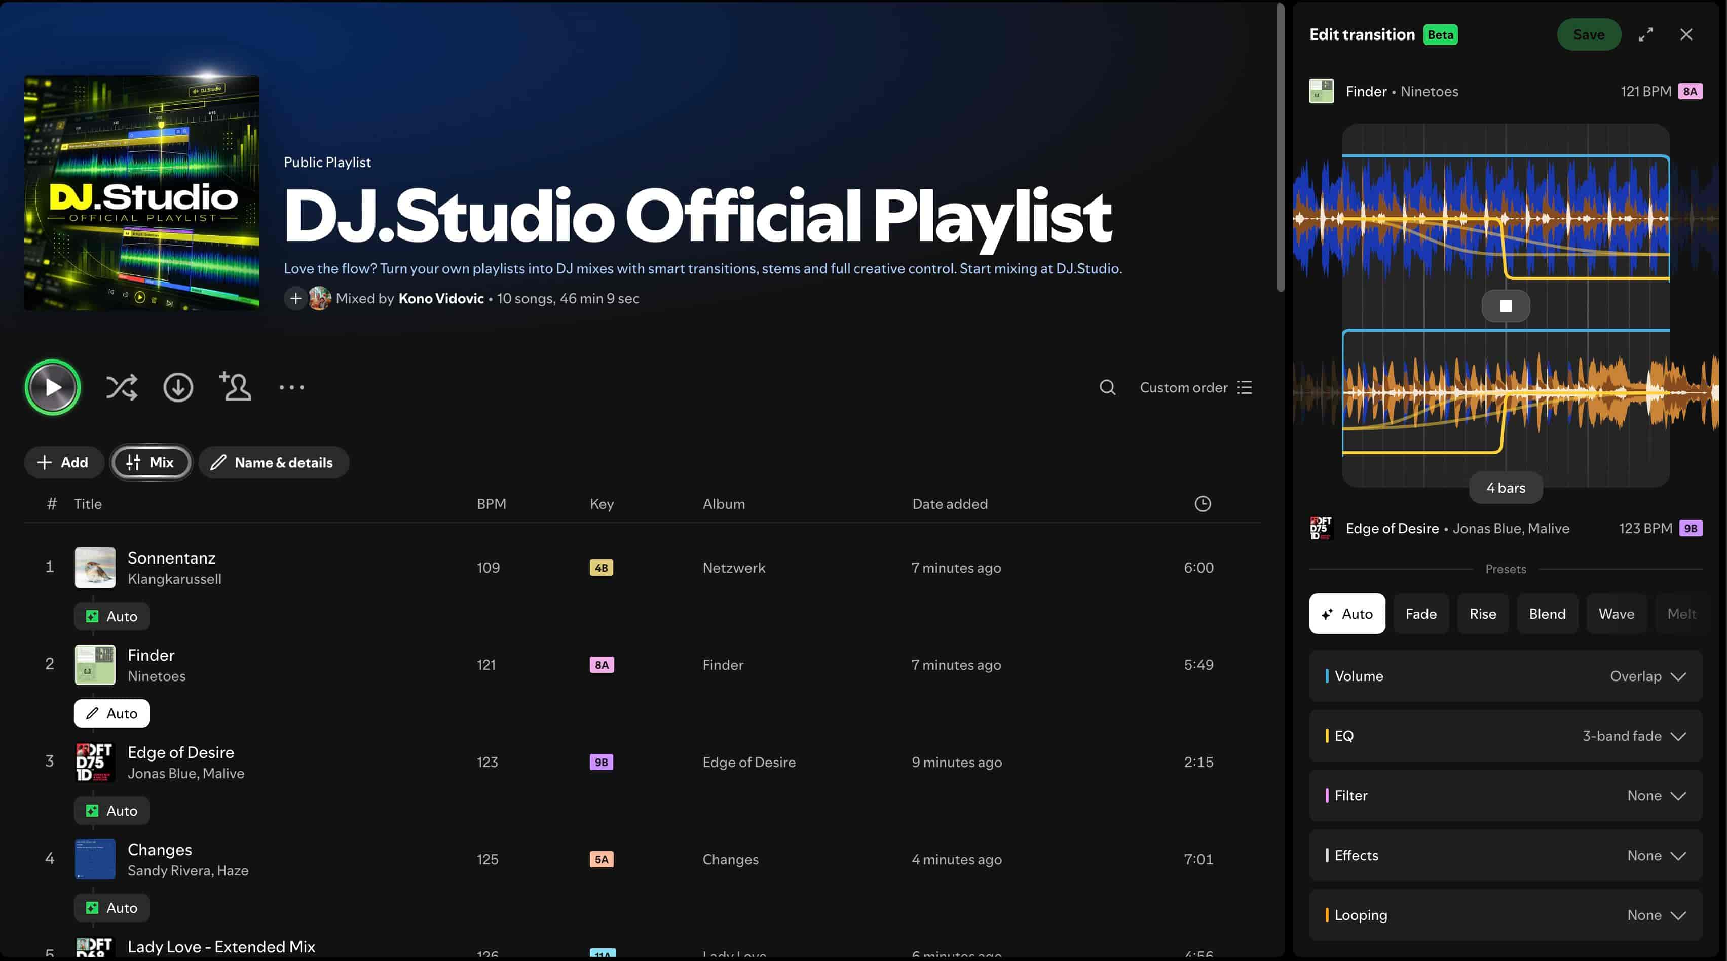This screenshot has height=961, width=1727.
Task: Open the Edge of Desire album link
Action: tap(749, 762)
